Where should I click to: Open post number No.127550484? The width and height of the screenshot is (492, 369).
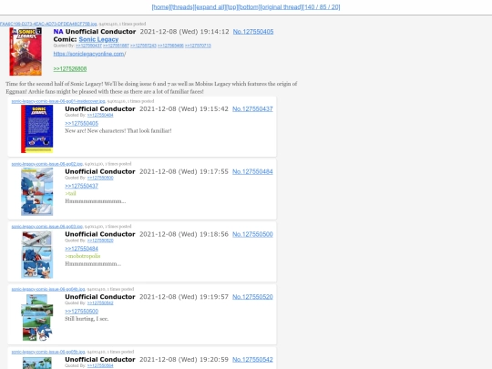point(252,171)
